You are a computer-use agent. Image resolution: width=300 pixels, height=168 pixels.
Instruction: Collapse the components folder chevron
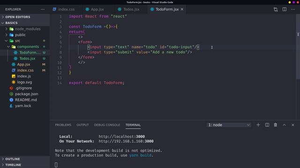[x=8, y=47]
